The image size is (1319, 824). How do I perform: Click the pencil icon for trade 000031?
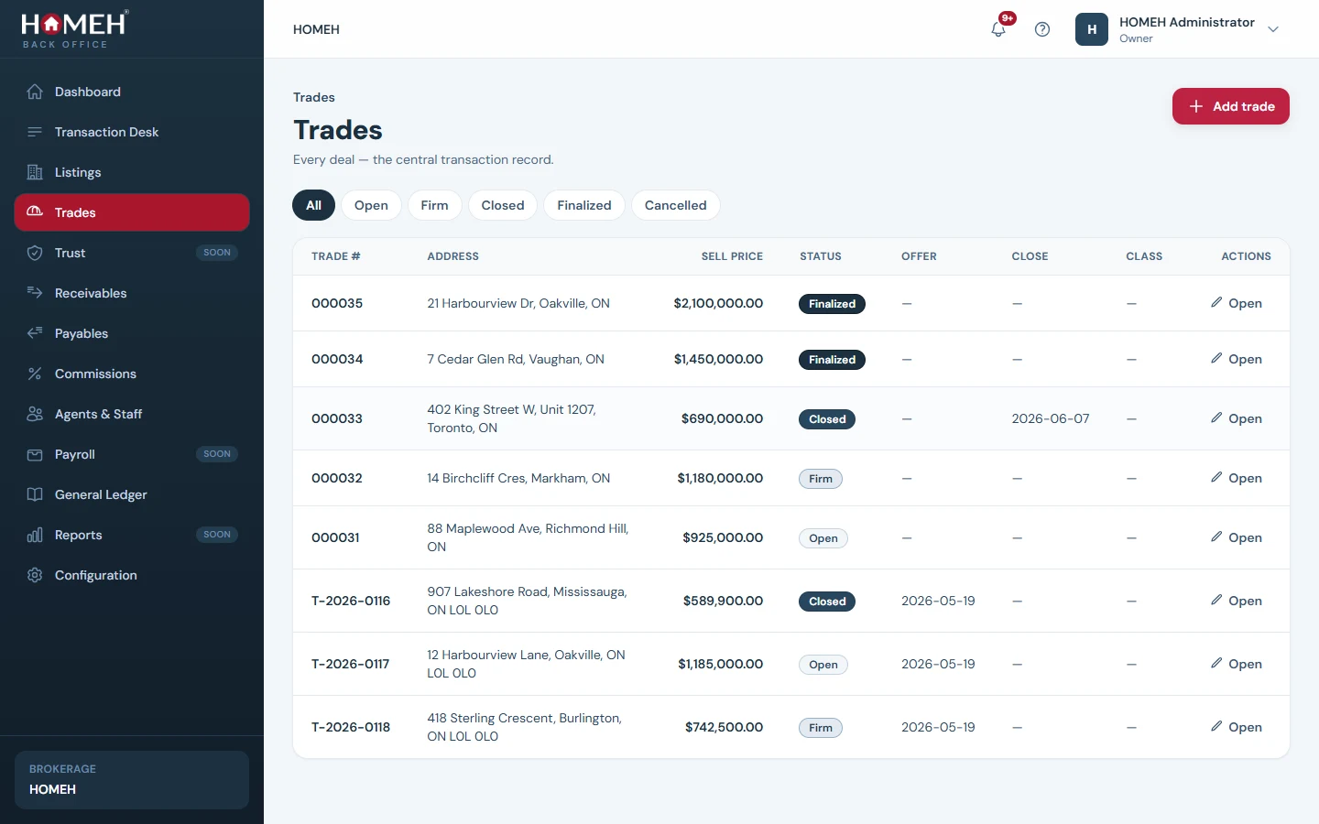coord(1216,537)
